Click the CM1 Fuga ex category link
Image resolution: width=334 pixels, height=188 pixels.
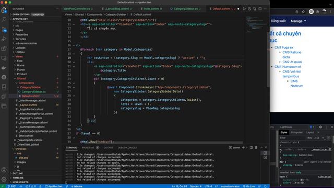click(284, 48)
